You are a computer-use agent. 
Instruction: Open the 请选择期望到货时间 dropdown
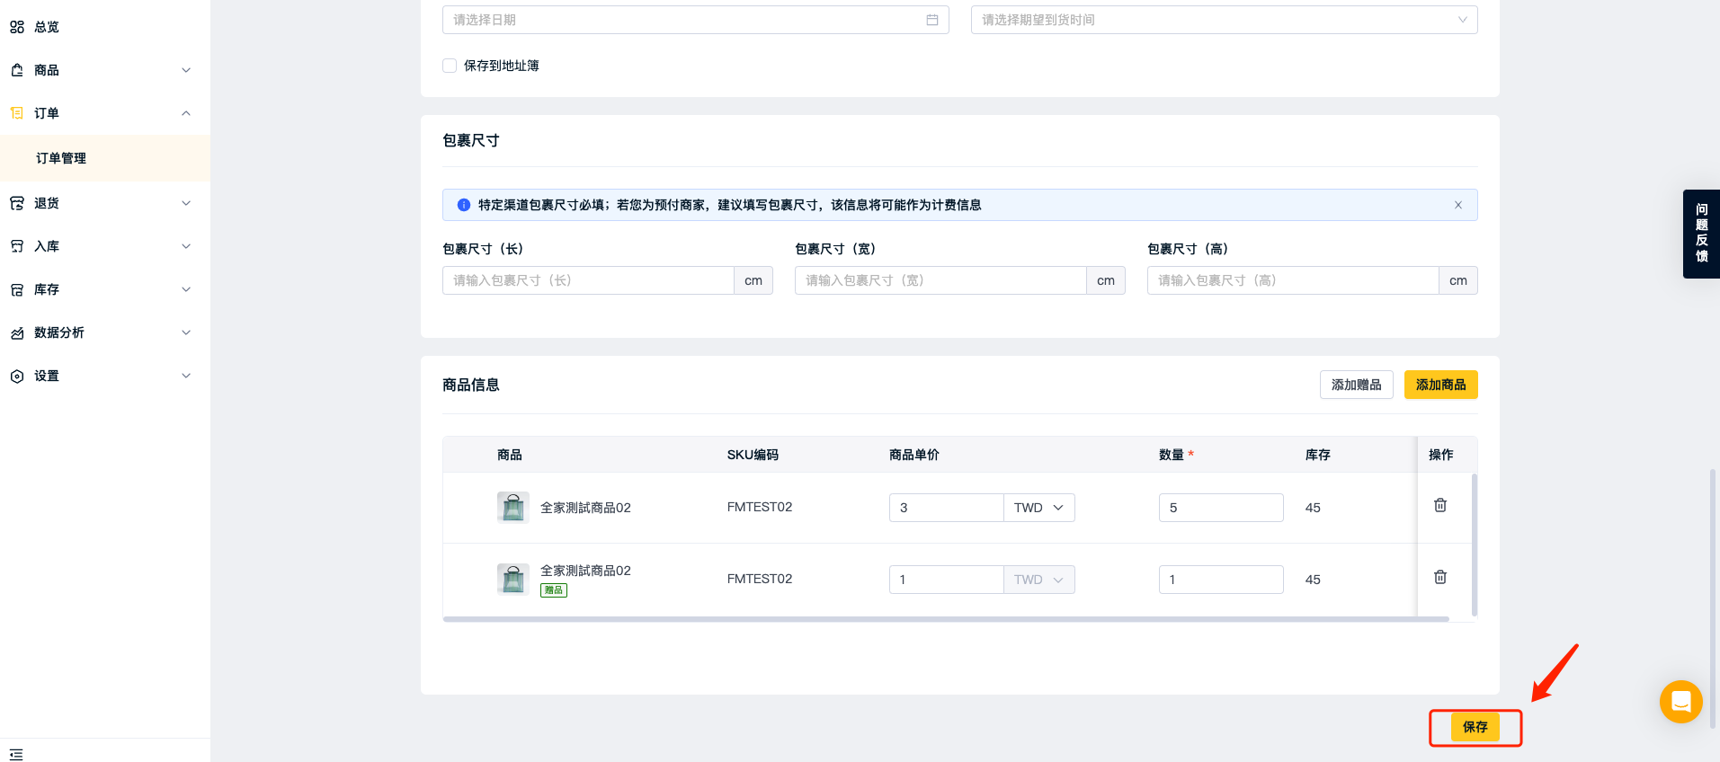1223,20
